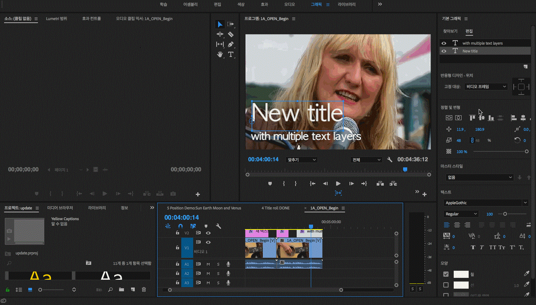This screenshot has height=305, width=536.
Task: Switch to the 효과 workspace tab
Action: click(x=264, y=4)
